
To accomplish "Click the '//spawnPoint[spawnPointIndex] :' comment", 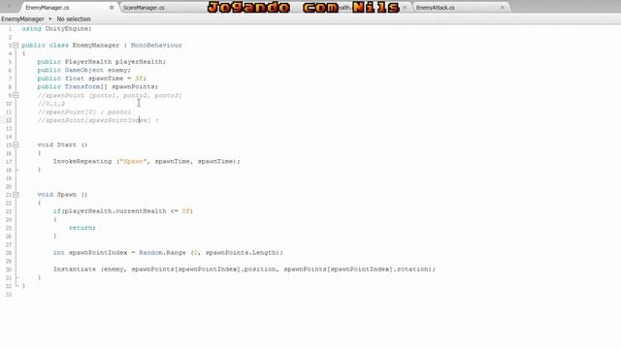I will pyautogui.click(x=98, y=120).
